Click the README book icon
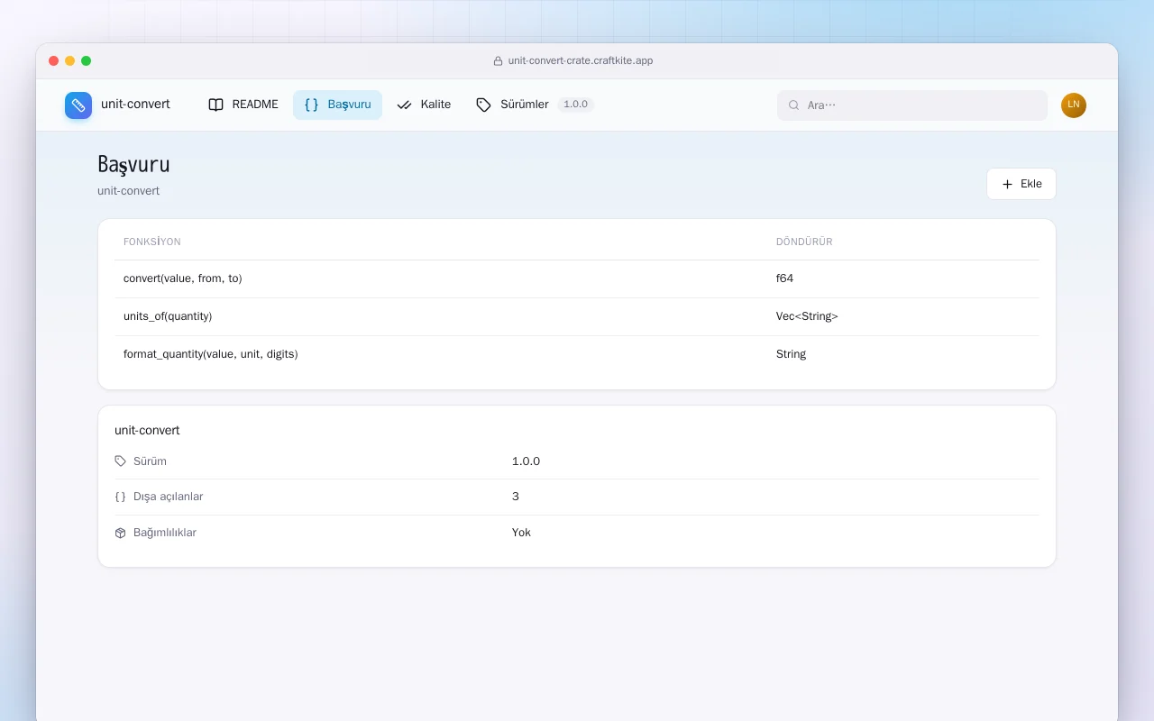This screenshot has height=721, width=1154. point(215,105)
